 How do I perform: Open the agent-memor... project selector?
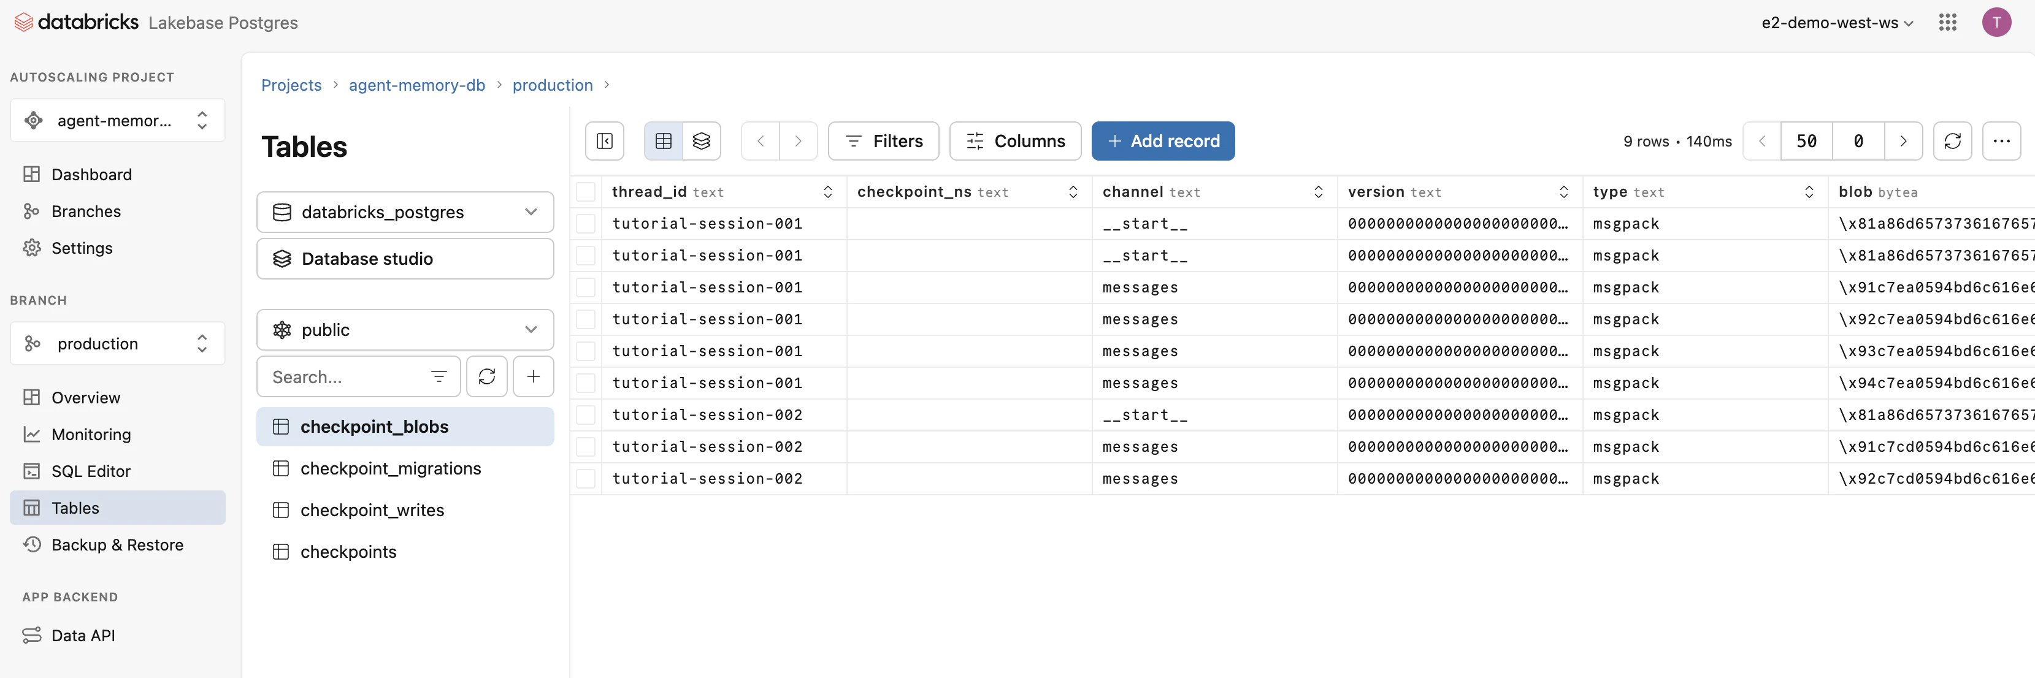(118, 120)
